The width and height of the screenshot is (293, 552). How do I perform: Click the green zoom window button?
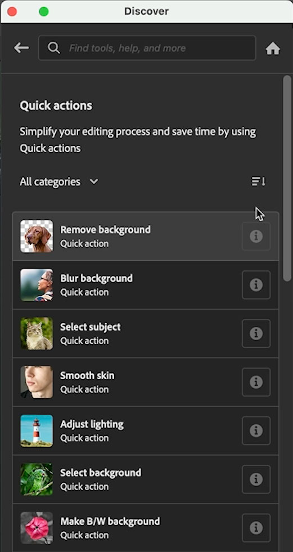[44, 12]
